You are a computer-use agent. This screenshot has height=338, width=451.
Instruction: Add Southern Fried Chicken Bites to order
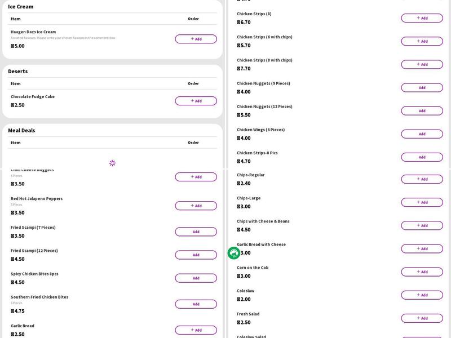pyautogui.click(x=196, y=304)
